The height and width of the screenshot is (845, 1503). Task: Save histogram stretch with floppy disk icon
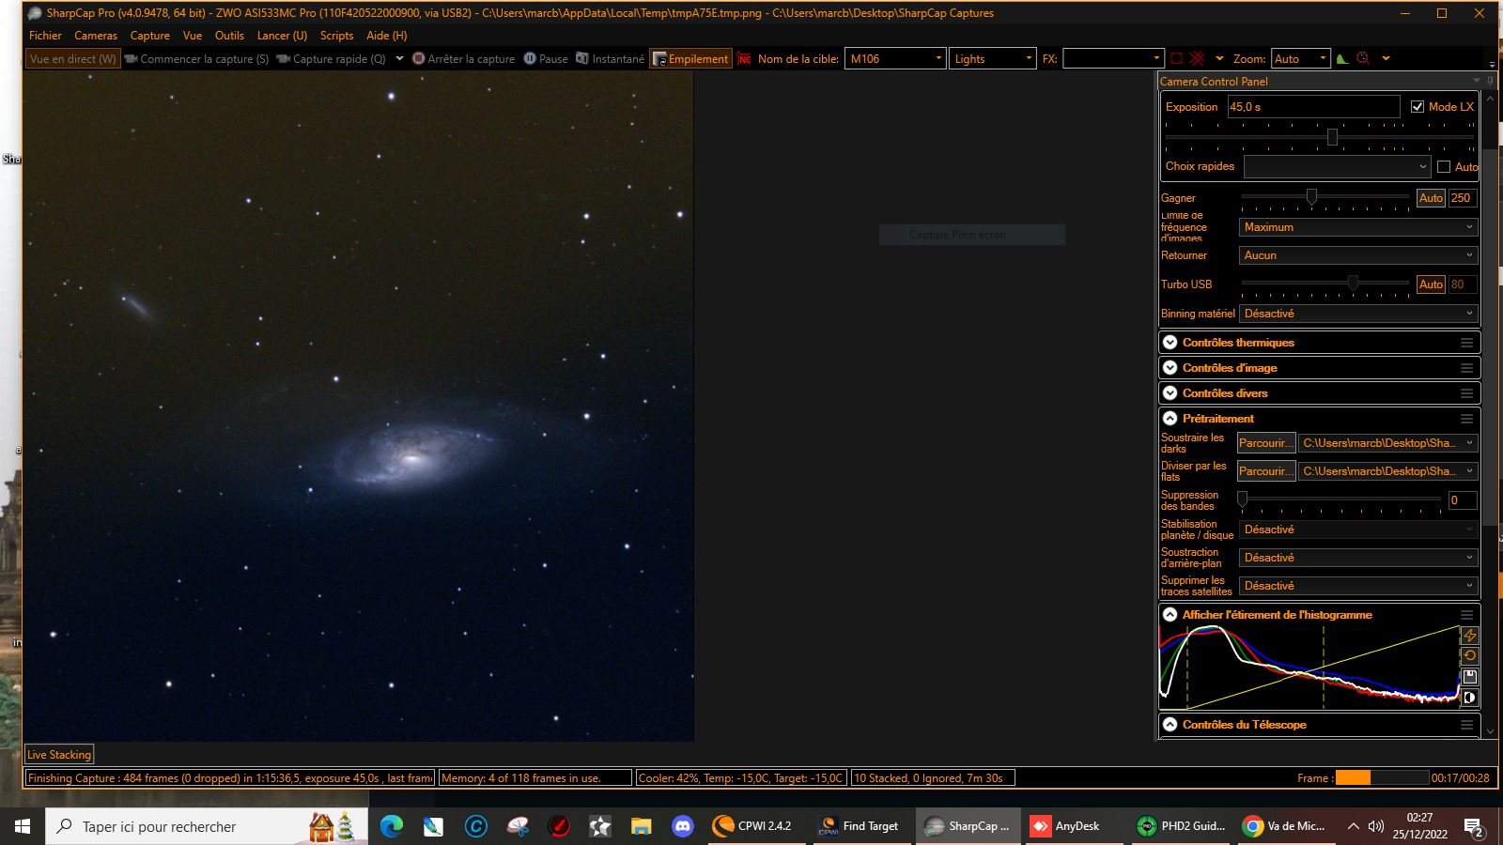pyautogui.click(x=1470, y=677)
